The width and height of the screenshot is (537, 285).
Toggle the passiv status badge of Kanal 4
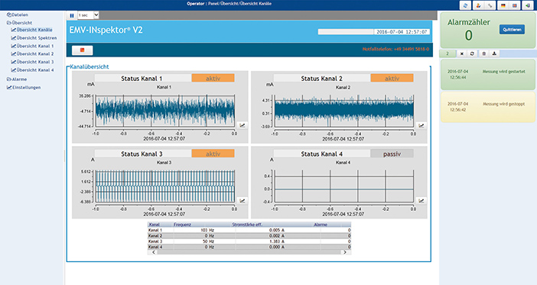(392, 154)
